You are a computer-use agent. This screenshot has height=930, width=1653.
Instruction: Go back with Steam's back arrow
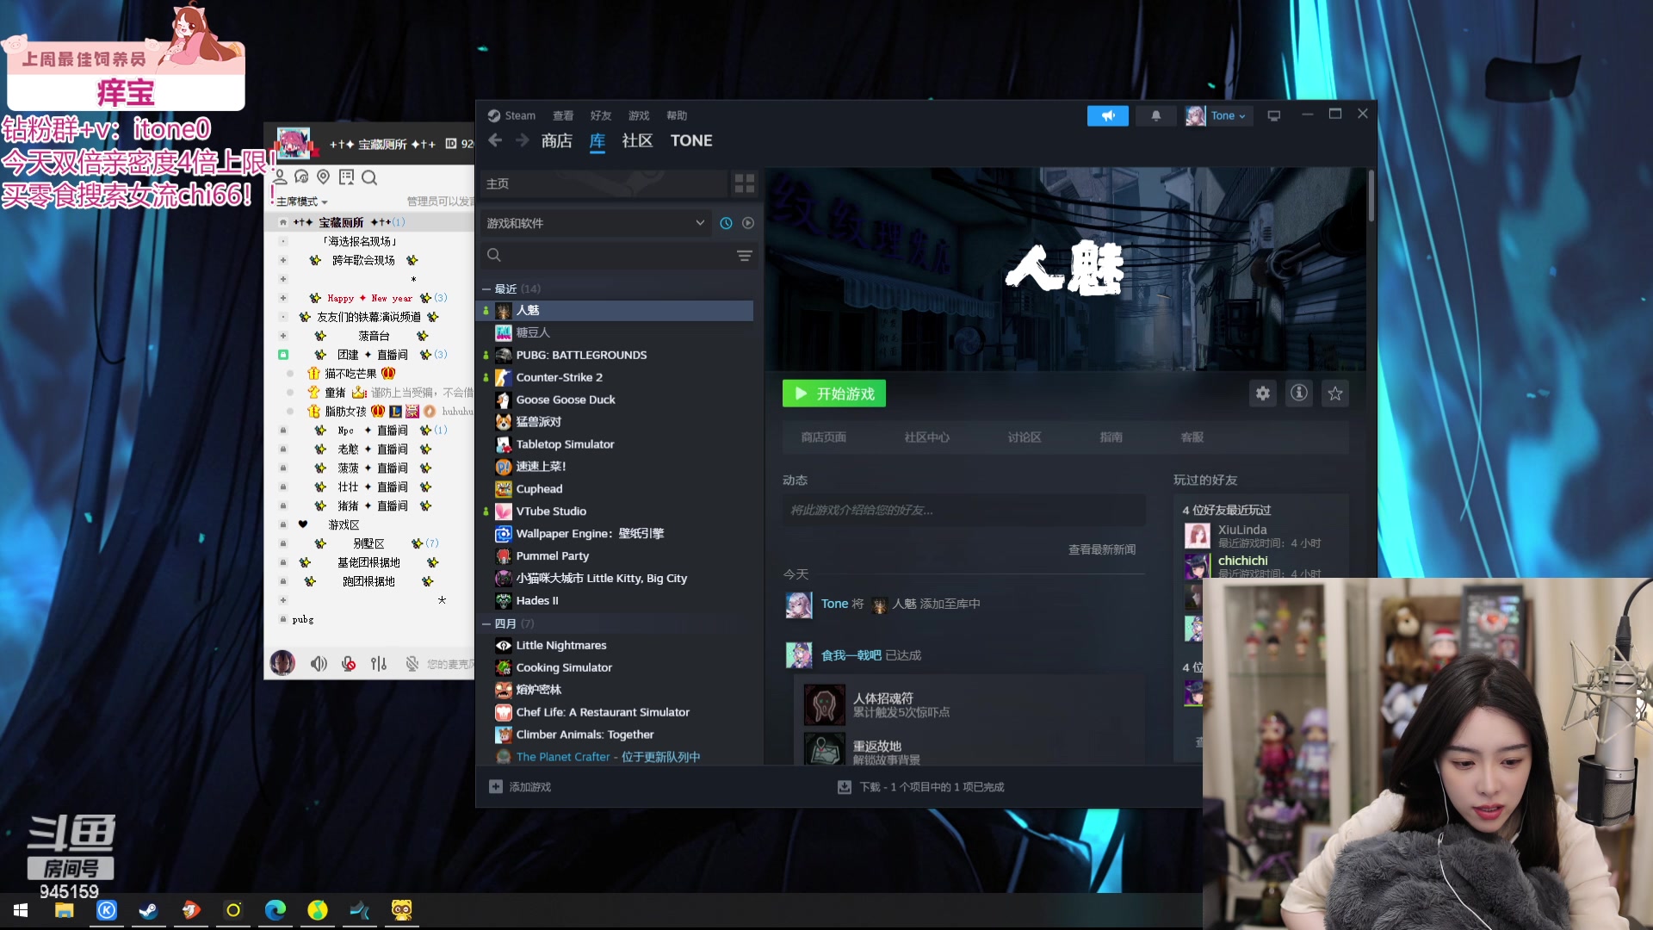[495, 140]
